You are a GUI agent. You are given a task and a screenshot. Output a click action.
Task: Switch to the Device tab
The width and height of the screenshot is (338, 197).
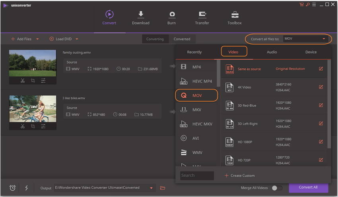click(311, 52)
